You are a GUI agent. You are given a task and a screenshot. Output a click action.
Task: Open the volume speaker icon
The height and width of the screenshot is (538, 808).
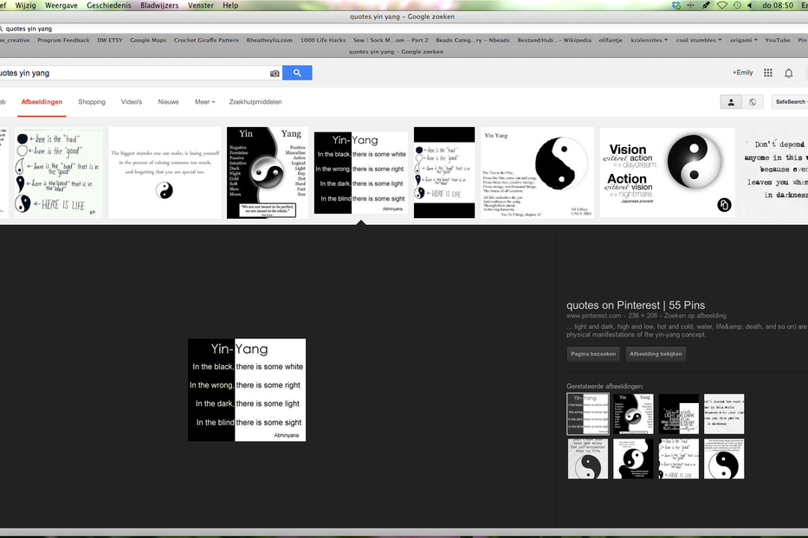[x=749, y=5]
